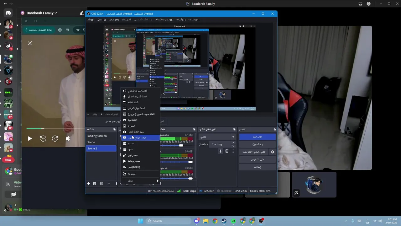
Task: Adjust the bottom mixer channel's volume slider
Action: coord(190,179)
